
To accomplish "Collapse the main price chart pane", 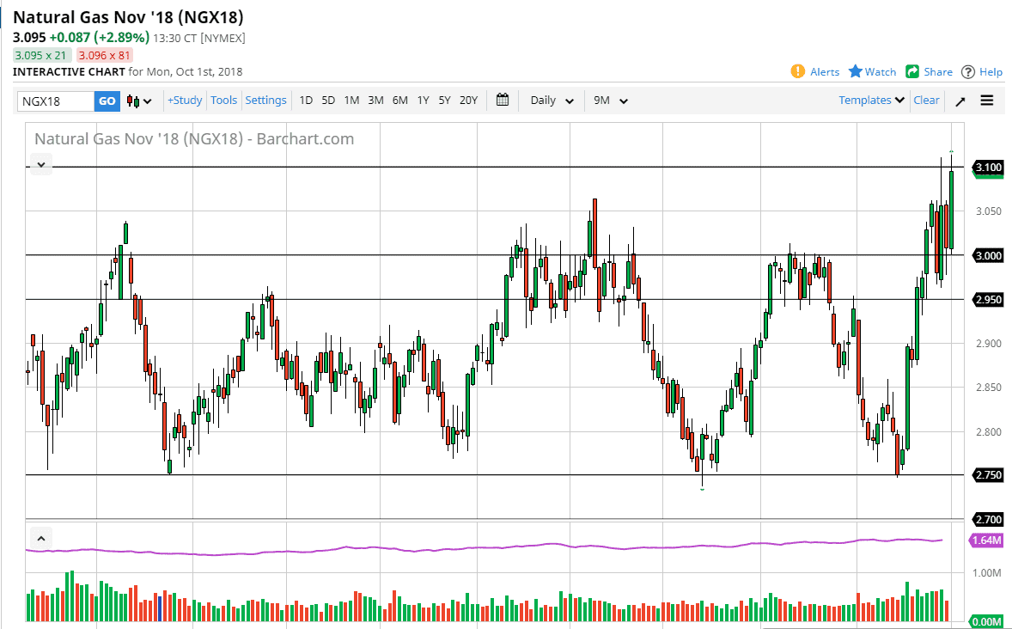I will tap(41, 164).
